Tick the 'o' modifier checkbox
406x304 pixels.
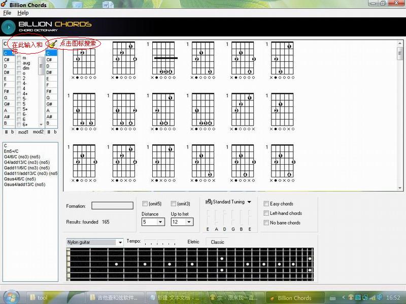[x=19, y=73]
